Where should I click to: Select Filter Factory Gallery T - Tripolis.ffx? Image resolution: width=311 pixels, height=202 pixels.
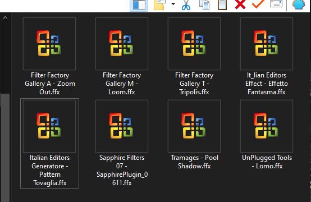[x=194, y=57]
